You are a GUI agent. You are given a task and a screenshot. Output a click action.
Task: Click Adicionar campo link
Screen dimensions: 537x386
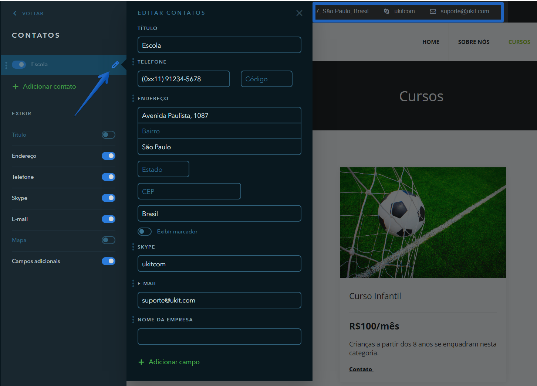[x=174, y=362]
